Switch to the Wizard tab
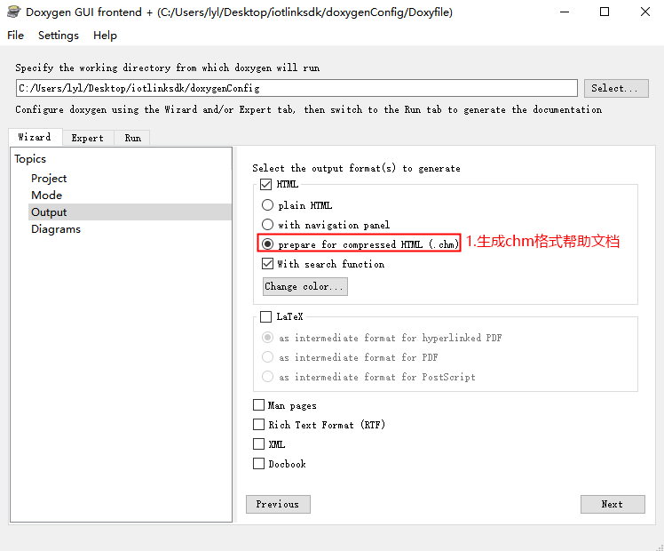This screenshot has width=664, height=551. coord(36,137)
